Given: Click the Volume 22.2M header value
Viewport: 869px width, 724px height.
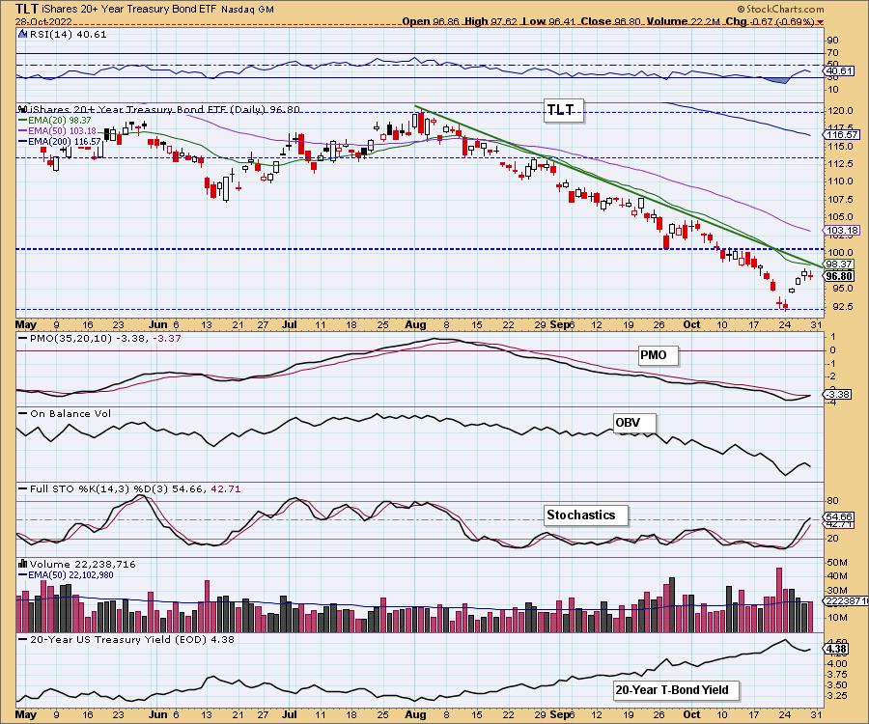Looking at the screenshot, I should point(683,21).
